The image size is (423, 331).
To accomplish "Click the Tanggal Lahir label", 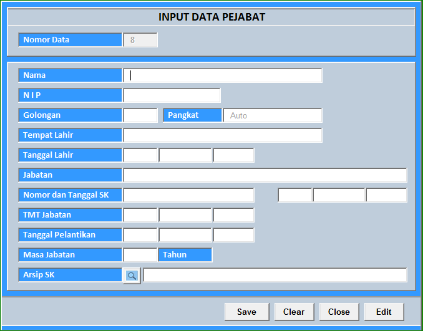I will (70, 155).
